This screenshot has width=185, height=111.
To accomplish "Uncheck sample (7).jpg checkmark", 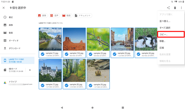I will (x=43, y=85).
